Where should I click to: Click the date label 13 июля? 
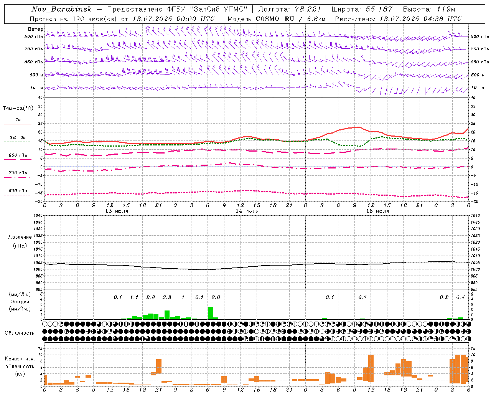point(117,211)
